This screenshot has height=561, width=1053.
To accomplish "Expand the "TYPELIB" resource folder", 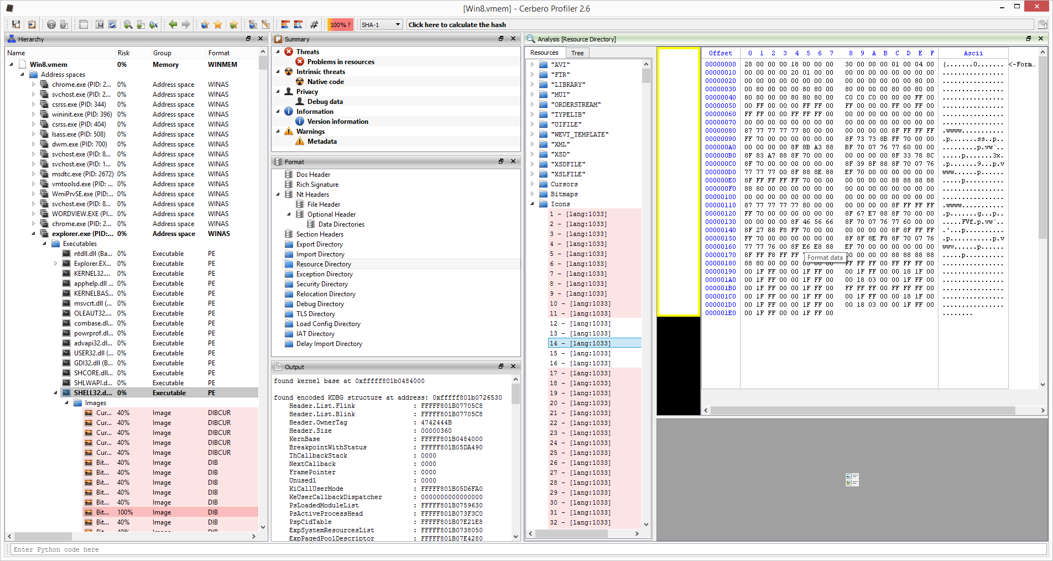I will point(533,114).
